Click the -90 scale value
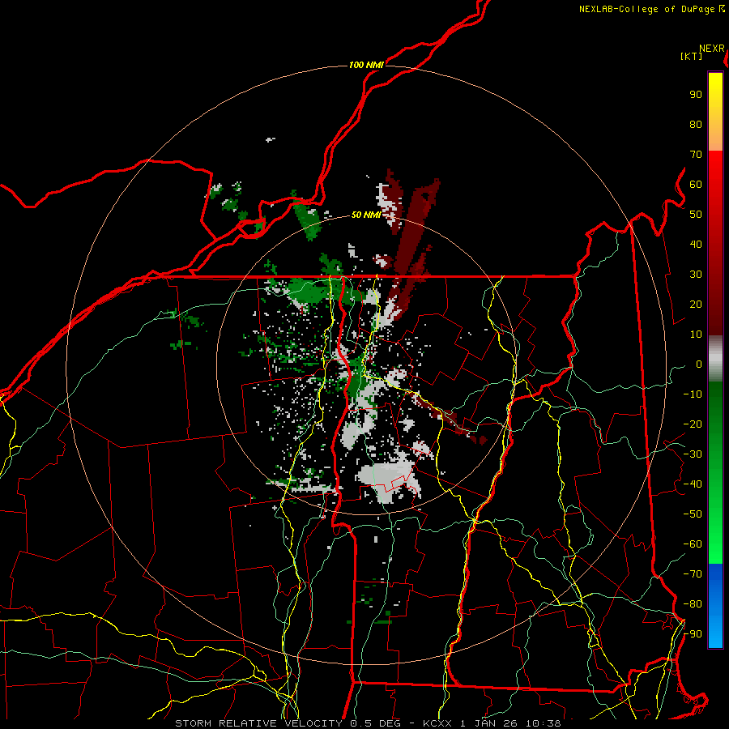 coord(693,634)
